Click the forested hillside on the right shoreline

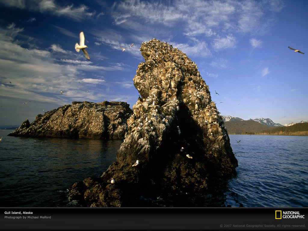pos(289,129)
